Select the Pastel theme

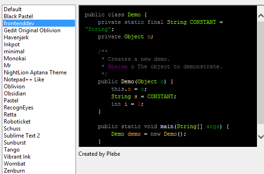pos(39,101)
